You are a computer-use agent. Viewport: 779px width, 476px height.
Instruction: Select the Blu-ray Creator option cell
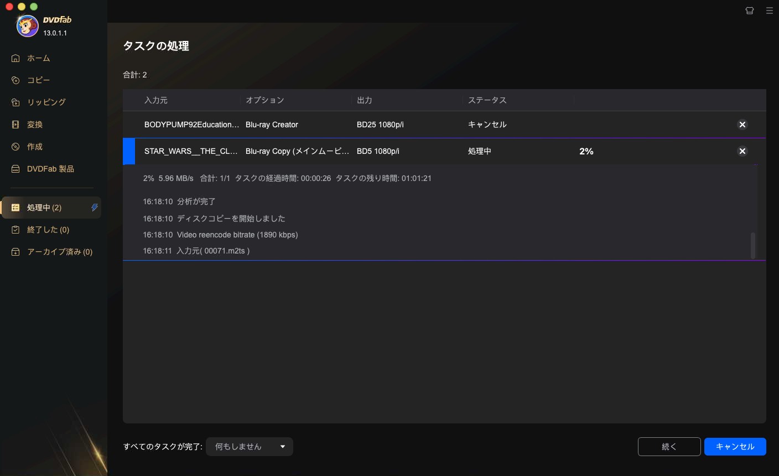coord(272,125)
